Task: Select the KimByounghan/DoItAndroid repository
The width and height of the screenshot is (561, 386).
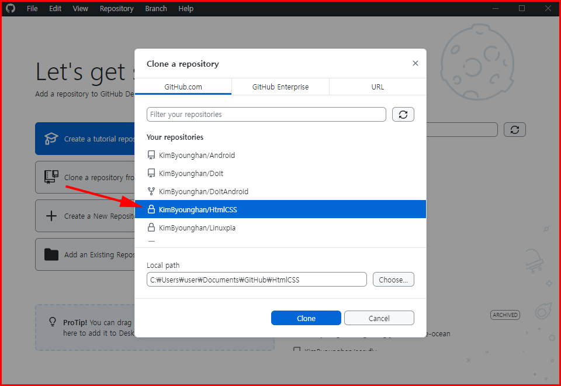Action: 280,192
